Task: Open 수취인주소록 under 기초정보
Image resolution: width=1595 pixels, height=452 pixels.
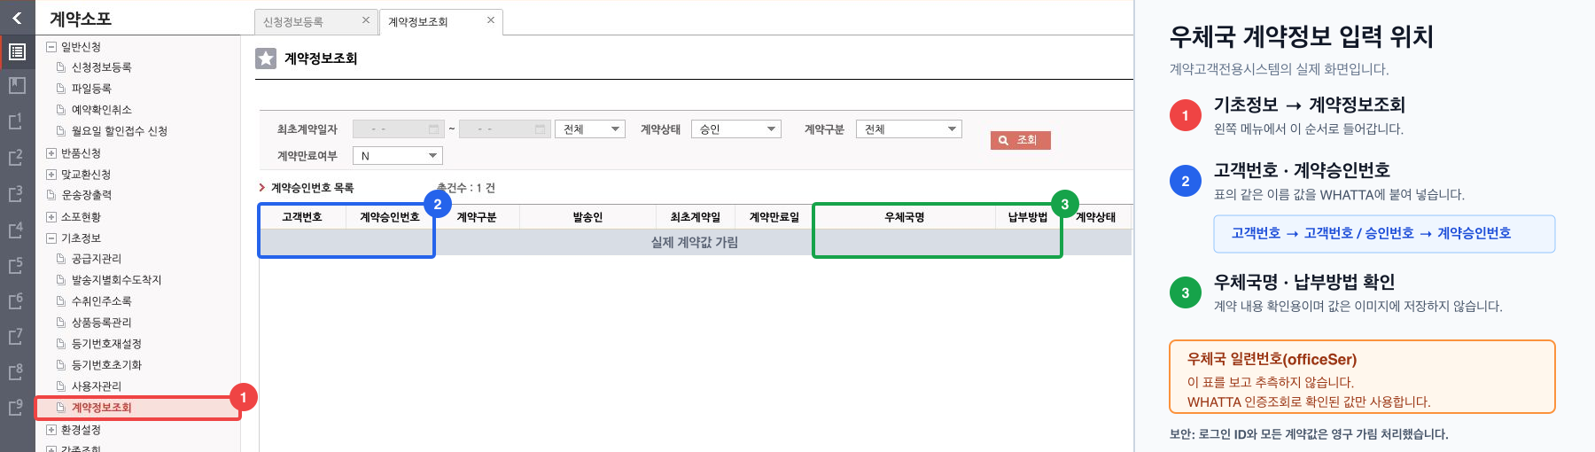Action: pyautogui.click(x=101, y=301)
